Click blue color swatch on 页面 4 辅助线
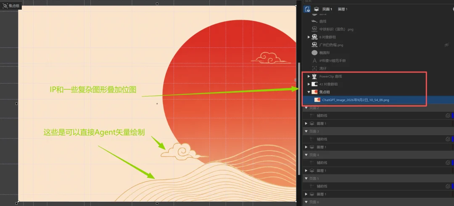 [x=453, y=163]
